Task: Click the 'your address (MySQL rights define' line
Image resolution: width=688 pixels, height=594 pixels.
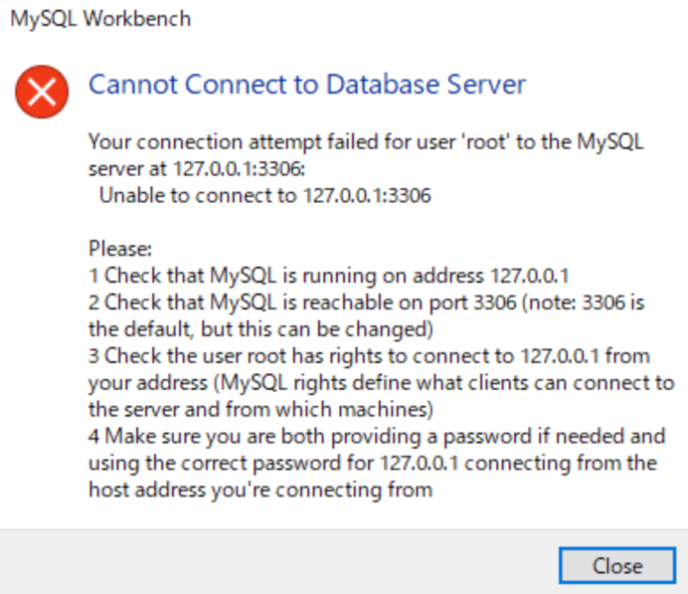Action: pos(382,383)
